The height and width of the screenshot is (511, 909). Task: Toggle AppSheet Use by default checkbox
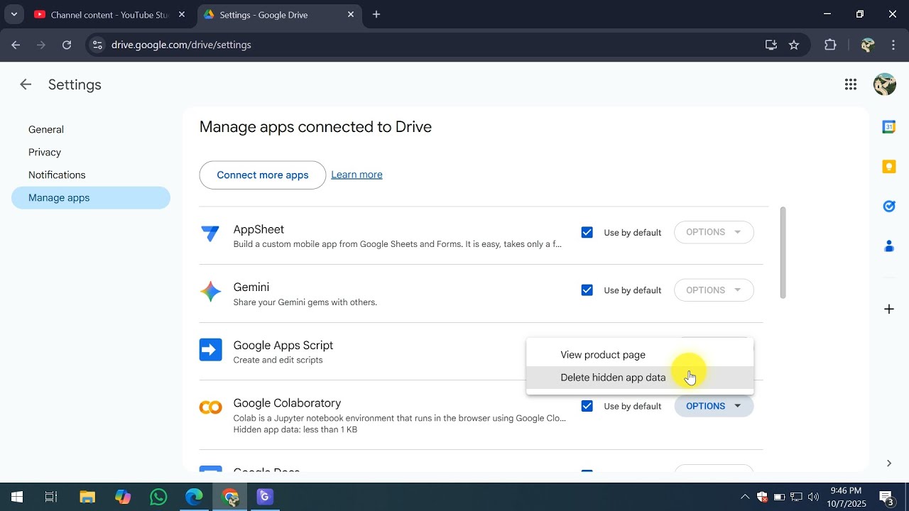pos(587,232)
